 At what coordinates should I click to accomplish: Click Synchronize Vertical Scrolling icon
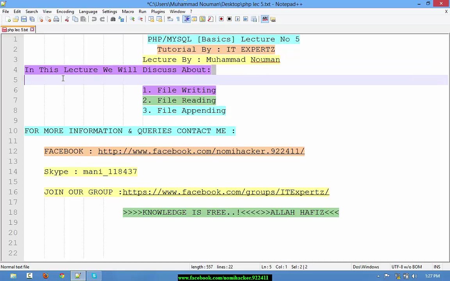[151, 19]
